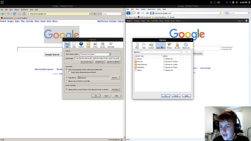
Task: Toggle Always check default browser on startup checkbox
Action: tap(67, 89)
